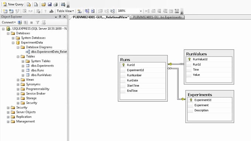Select the ExperimentId column in Runs table

(x=142, y=70)
